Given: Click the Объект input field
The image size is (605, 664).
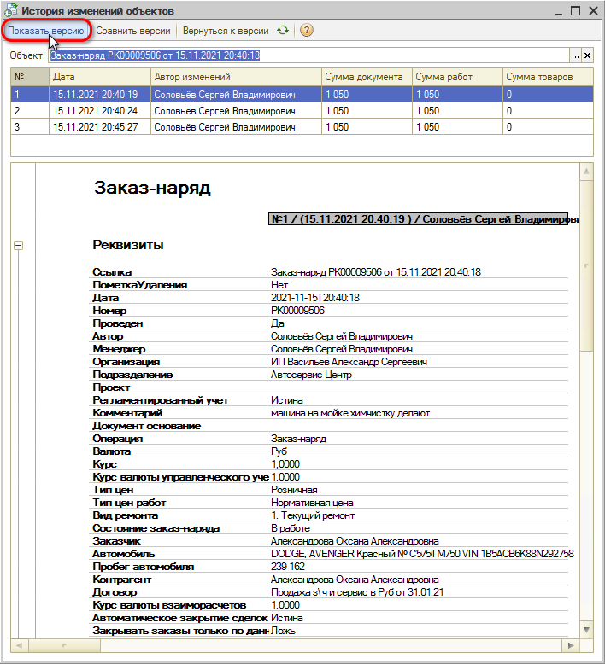Looking at the screenshot, I should tap(308, 55).
